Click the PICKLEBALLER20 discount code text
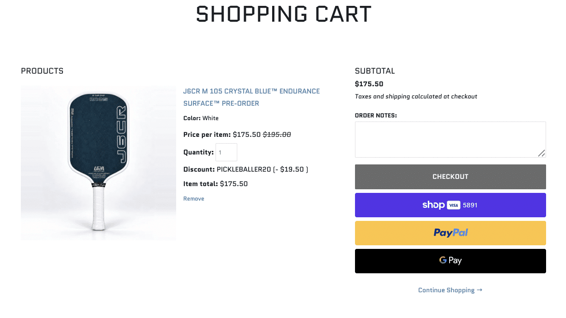The image size is (566, 318). [244, 169]
